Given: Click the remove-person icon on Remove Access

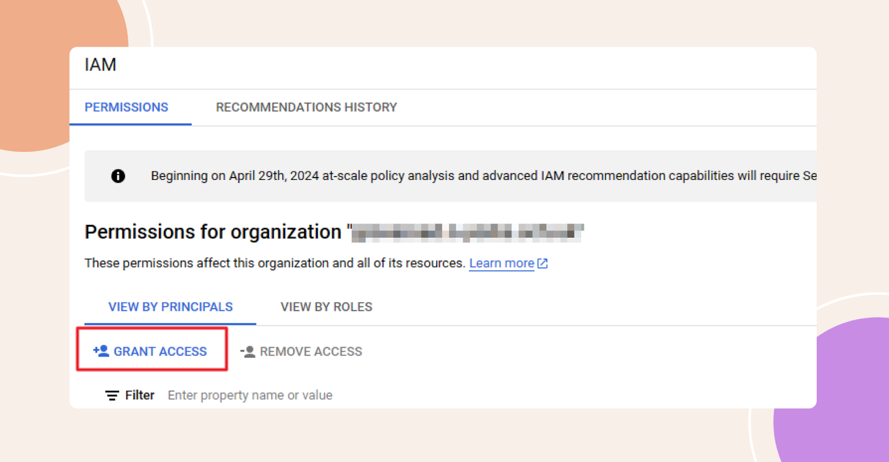Looking at the screenshot, I should point(248,351).
